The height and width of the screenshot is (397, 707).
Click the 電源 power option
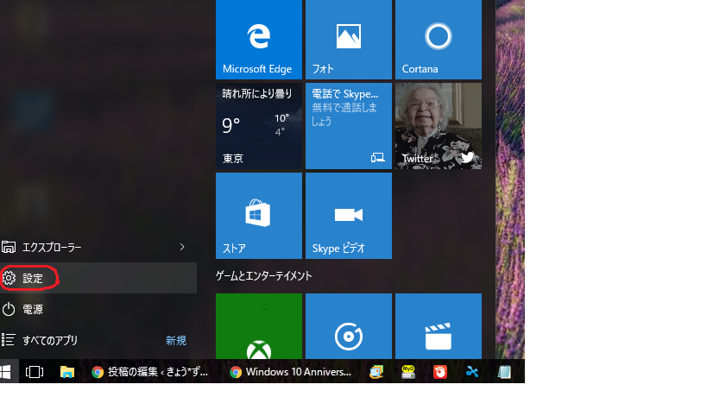pos(98,309)
